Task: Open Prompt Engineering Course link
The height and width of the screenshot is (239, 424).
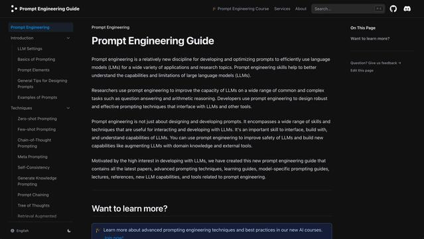Action: click(x=241, y=9)
